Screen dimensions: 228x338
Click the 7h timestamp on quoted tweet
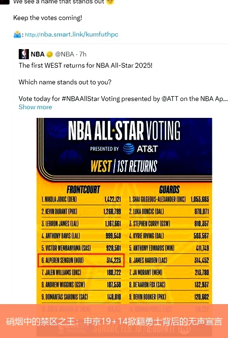pyautogui.click(x=83, y=54)
